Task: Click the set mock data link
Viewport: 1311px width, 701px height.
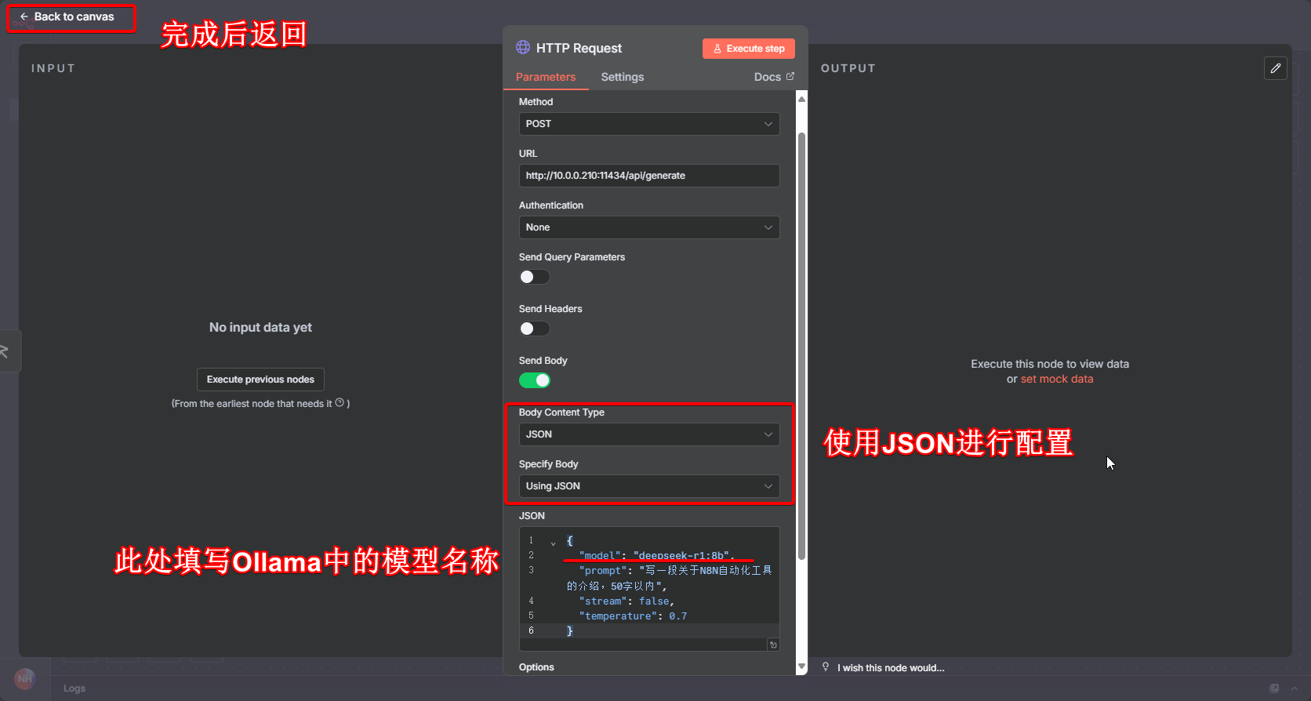Action: coord(1056,379)
